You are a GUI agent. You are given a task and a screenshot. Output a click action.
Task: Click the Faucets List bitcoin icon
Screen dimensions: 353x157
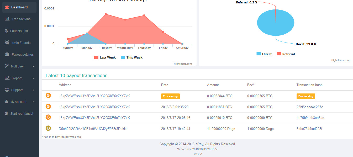click(6, 31)
